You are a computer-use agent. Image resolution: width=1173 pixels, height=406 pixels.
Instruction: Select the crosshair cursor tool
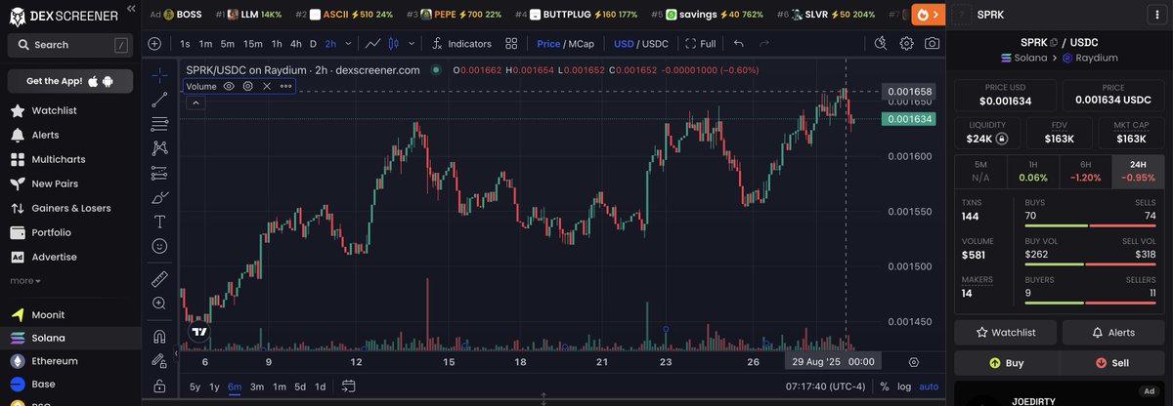click(159, 75)
